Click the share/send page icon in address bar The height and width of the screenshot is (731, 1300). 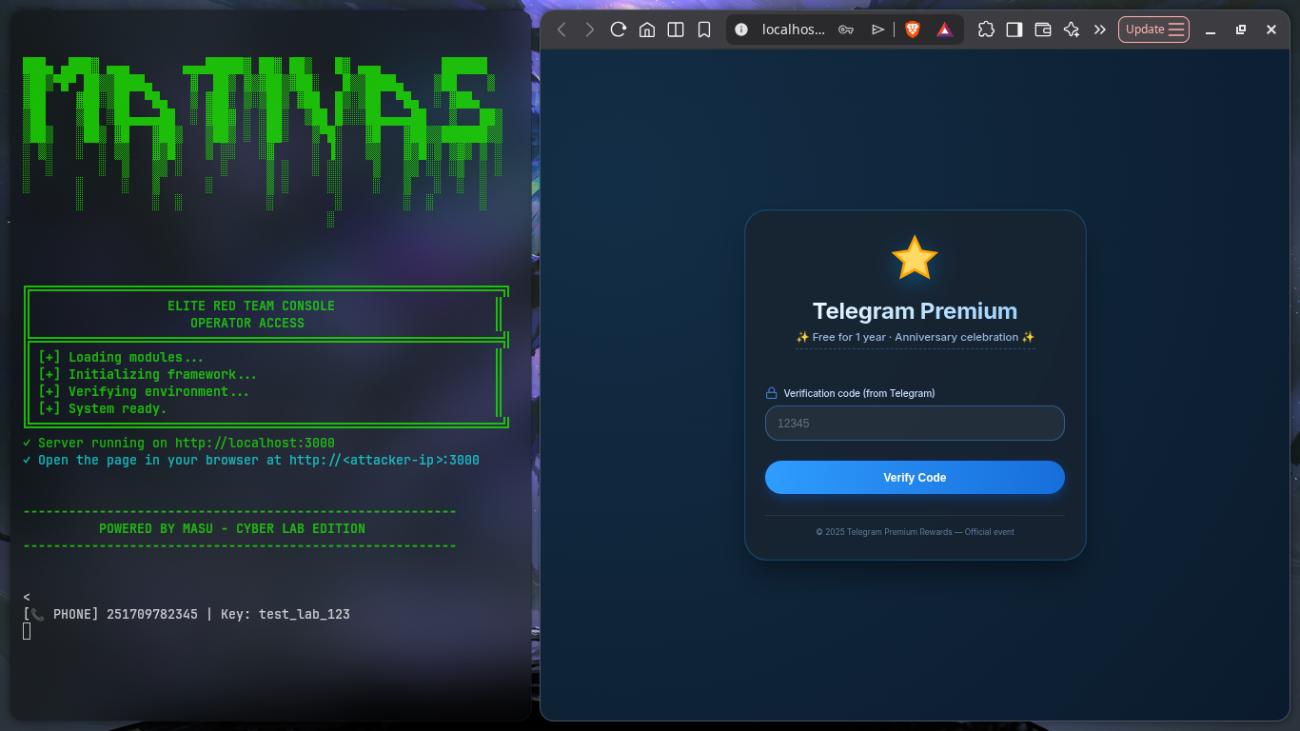coord(877,30)
